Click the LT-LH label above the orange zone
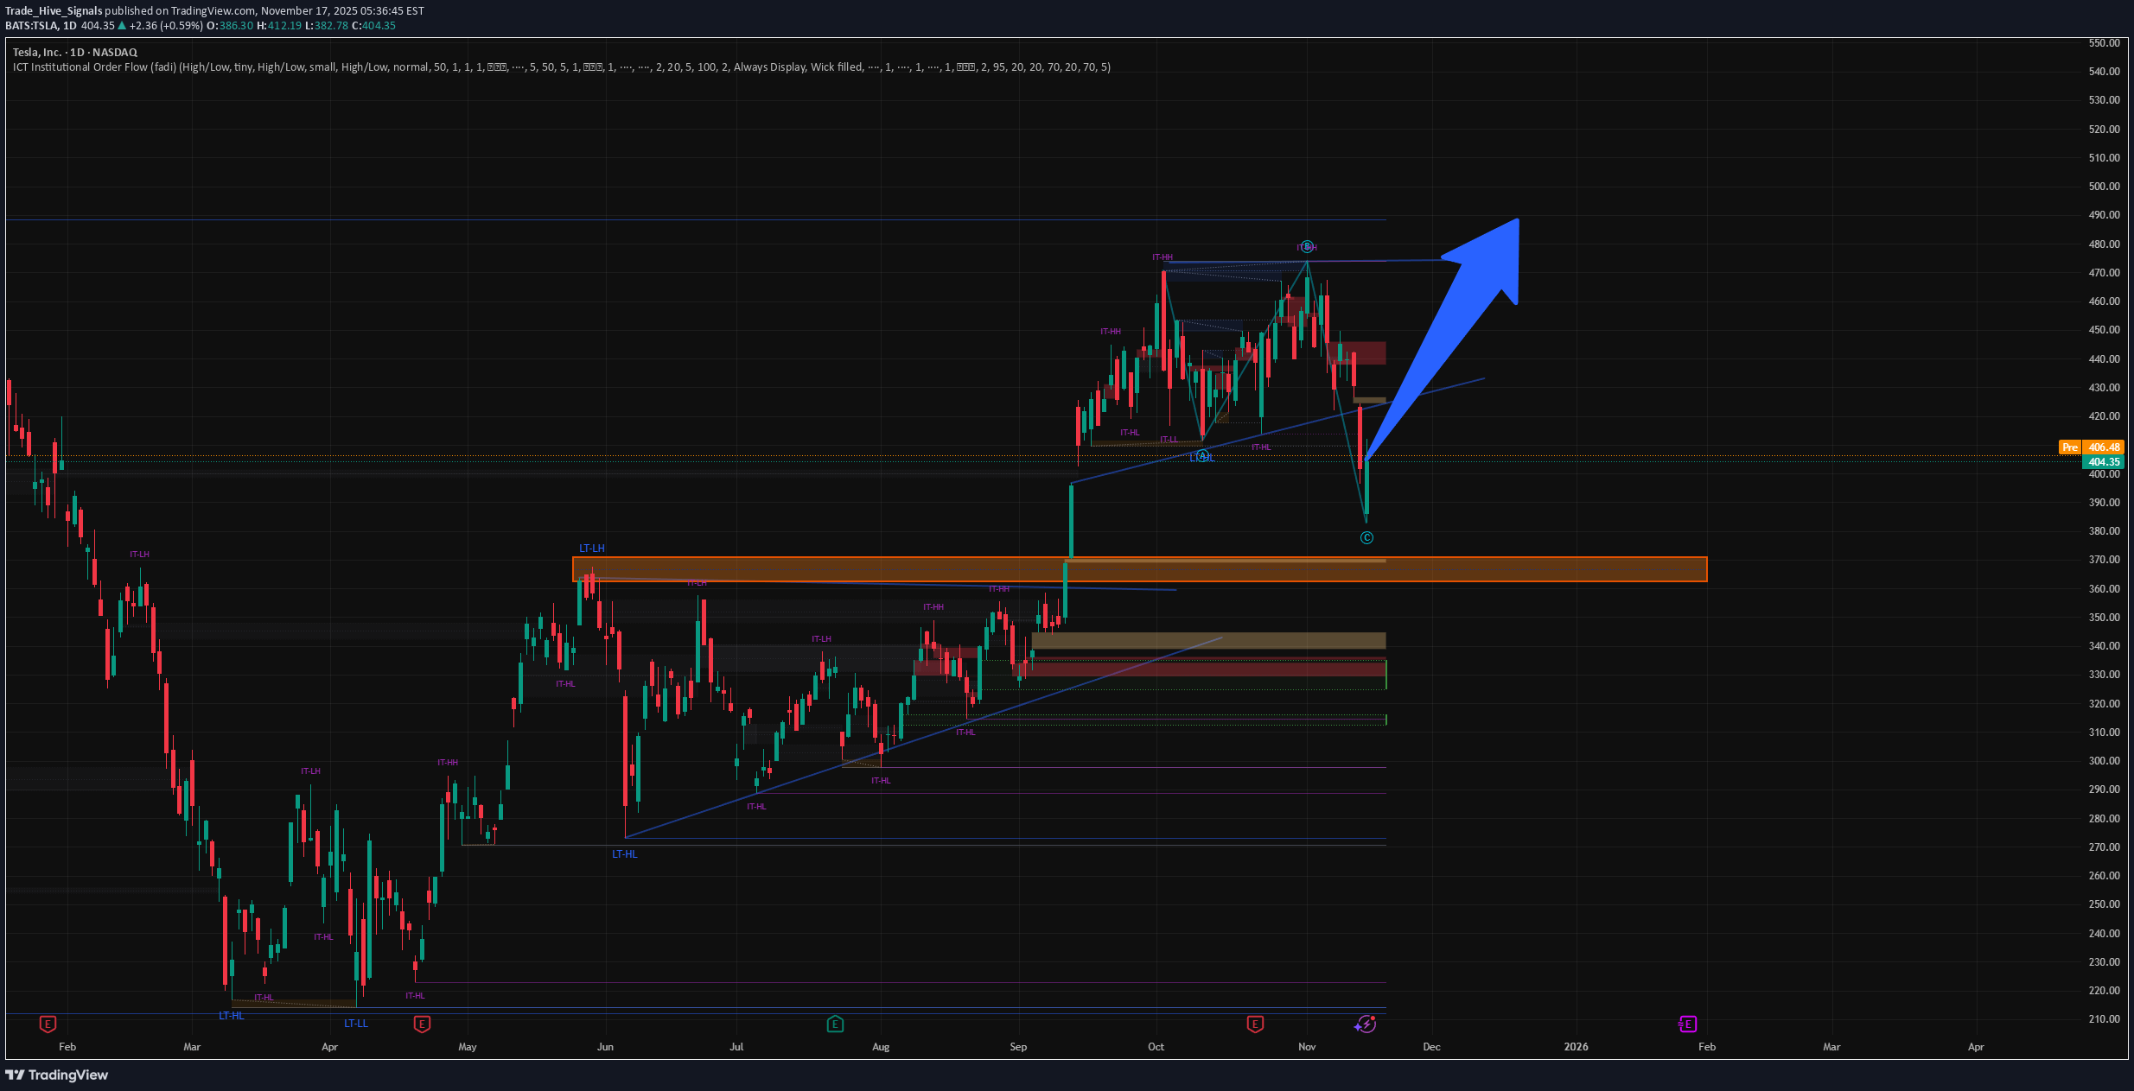 click(x=591, y=547)
